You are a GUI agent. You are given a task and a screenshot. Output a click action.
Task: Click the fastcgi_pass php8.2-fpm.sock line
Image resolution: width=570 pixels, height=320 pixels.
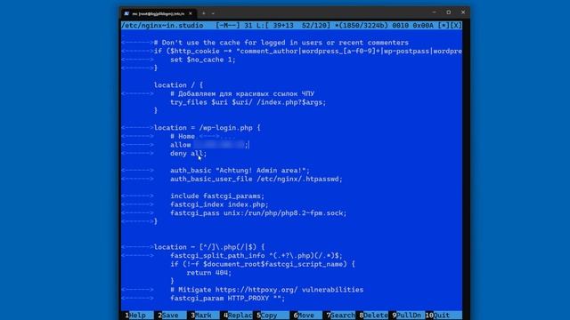tap(258, 213)
